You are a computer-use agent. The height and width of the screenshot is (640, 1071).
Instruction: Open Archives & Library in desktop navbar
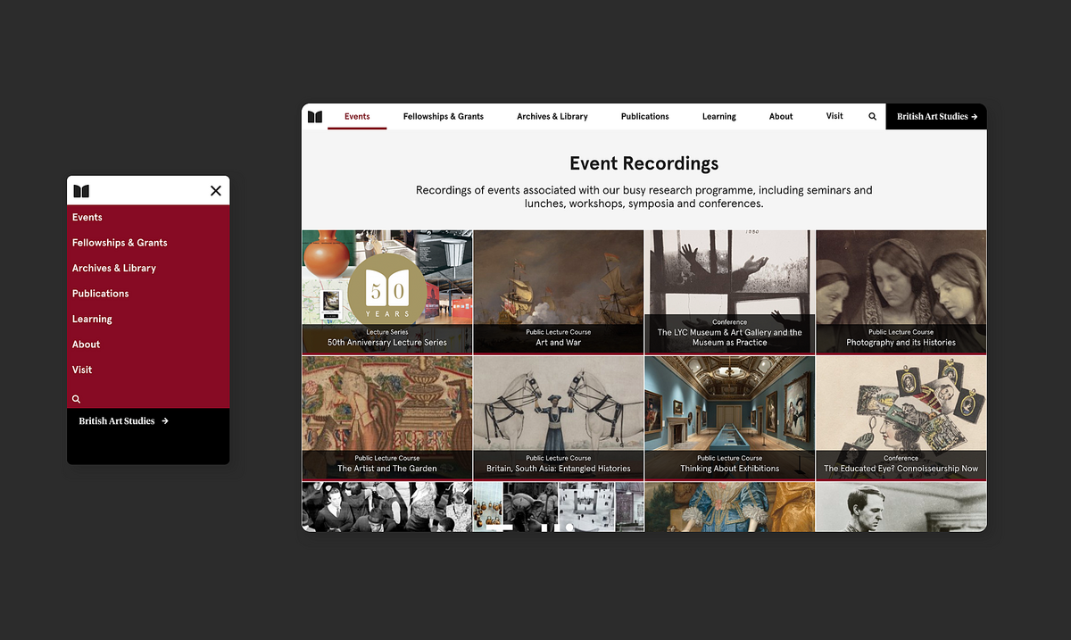[x=552, y=117]
